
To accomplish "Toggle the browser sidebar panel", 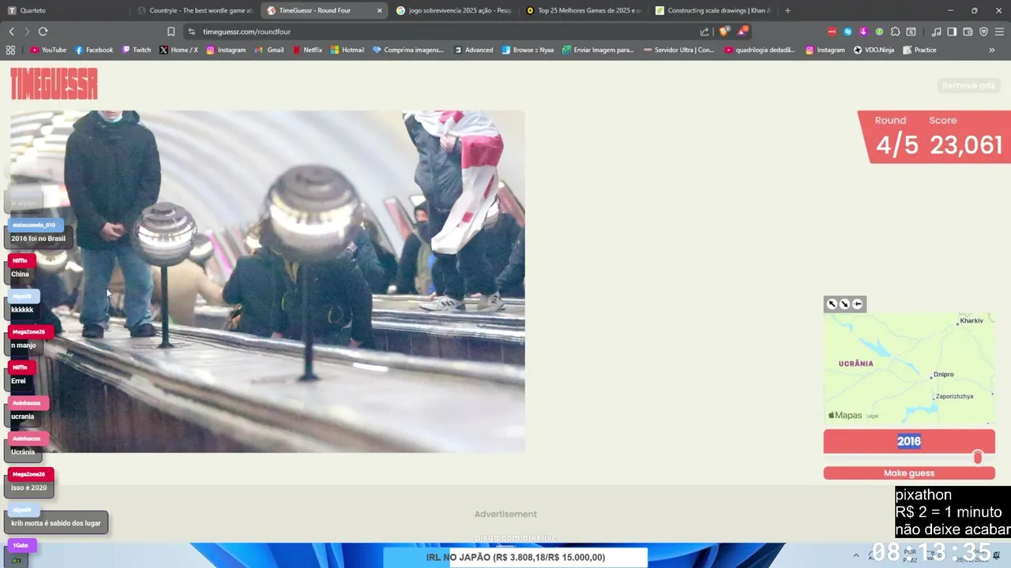I will coord(952,32).
